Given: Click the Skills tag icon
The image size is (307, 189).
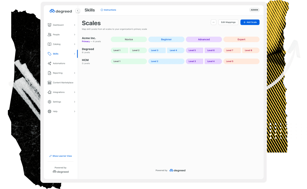Looking at the screenshot, I should coord(49,54).
